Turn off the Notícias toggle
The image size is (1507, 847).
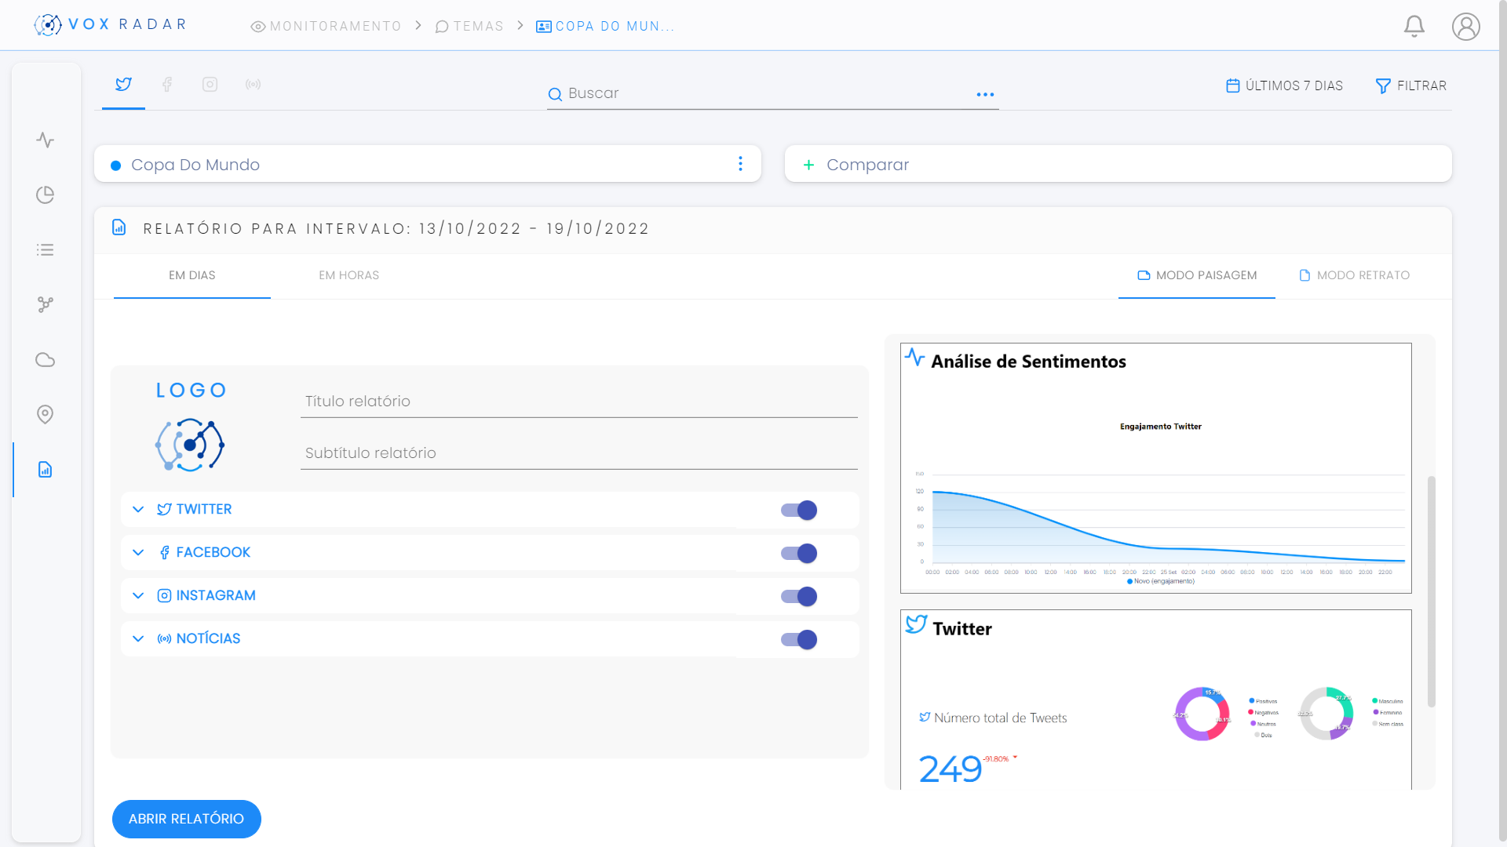click(x=798, y=639)
